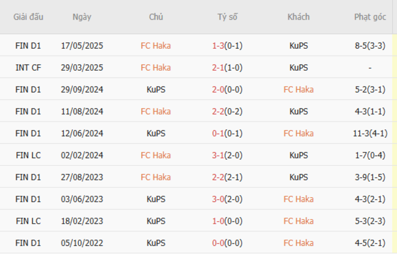Select the INT CF league label
The width and height of the screenshot is (397, 261).
(x=28, y=68)
